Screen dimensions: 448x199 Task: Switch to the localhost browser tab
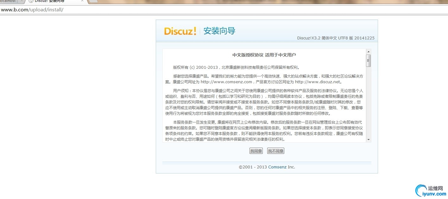9,1
